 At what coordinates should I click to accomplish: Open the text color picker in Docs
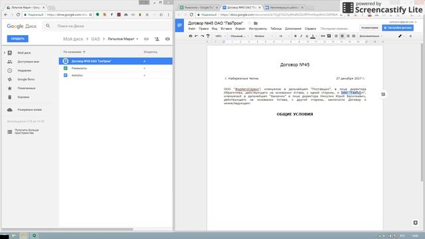[313, 36]
